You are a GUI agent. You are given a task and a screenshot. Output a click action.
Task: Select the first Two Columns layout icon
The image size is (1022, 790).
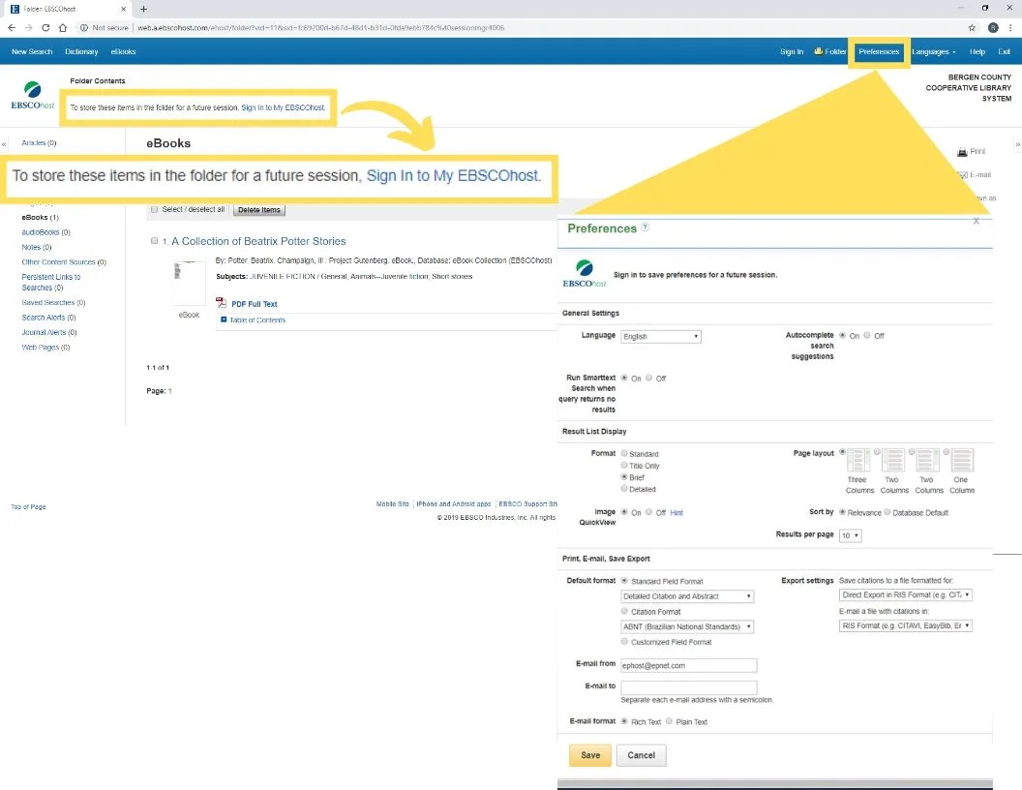coord(893,460)
